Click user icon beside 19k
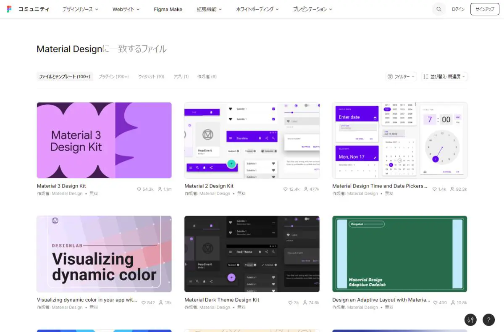504x332 pixels. (161, 303)
